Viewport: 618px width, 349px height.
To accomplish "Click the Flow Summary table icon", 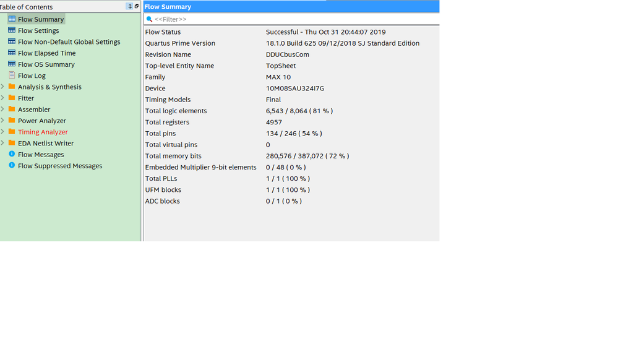I will (x=12, y=19).
